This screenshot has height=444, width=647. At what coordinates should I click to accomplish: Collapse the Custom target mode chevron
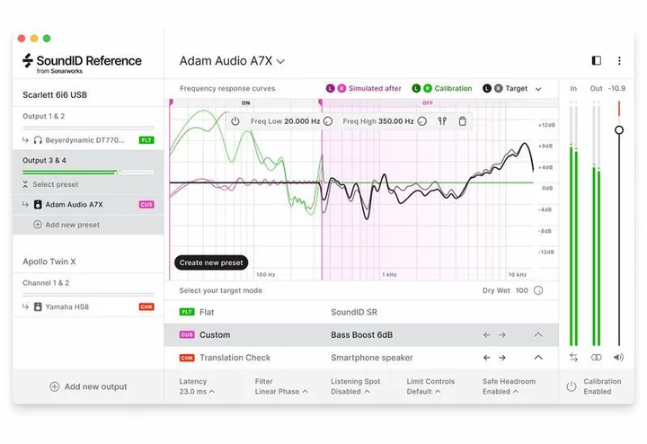click(x=538, y=334)
